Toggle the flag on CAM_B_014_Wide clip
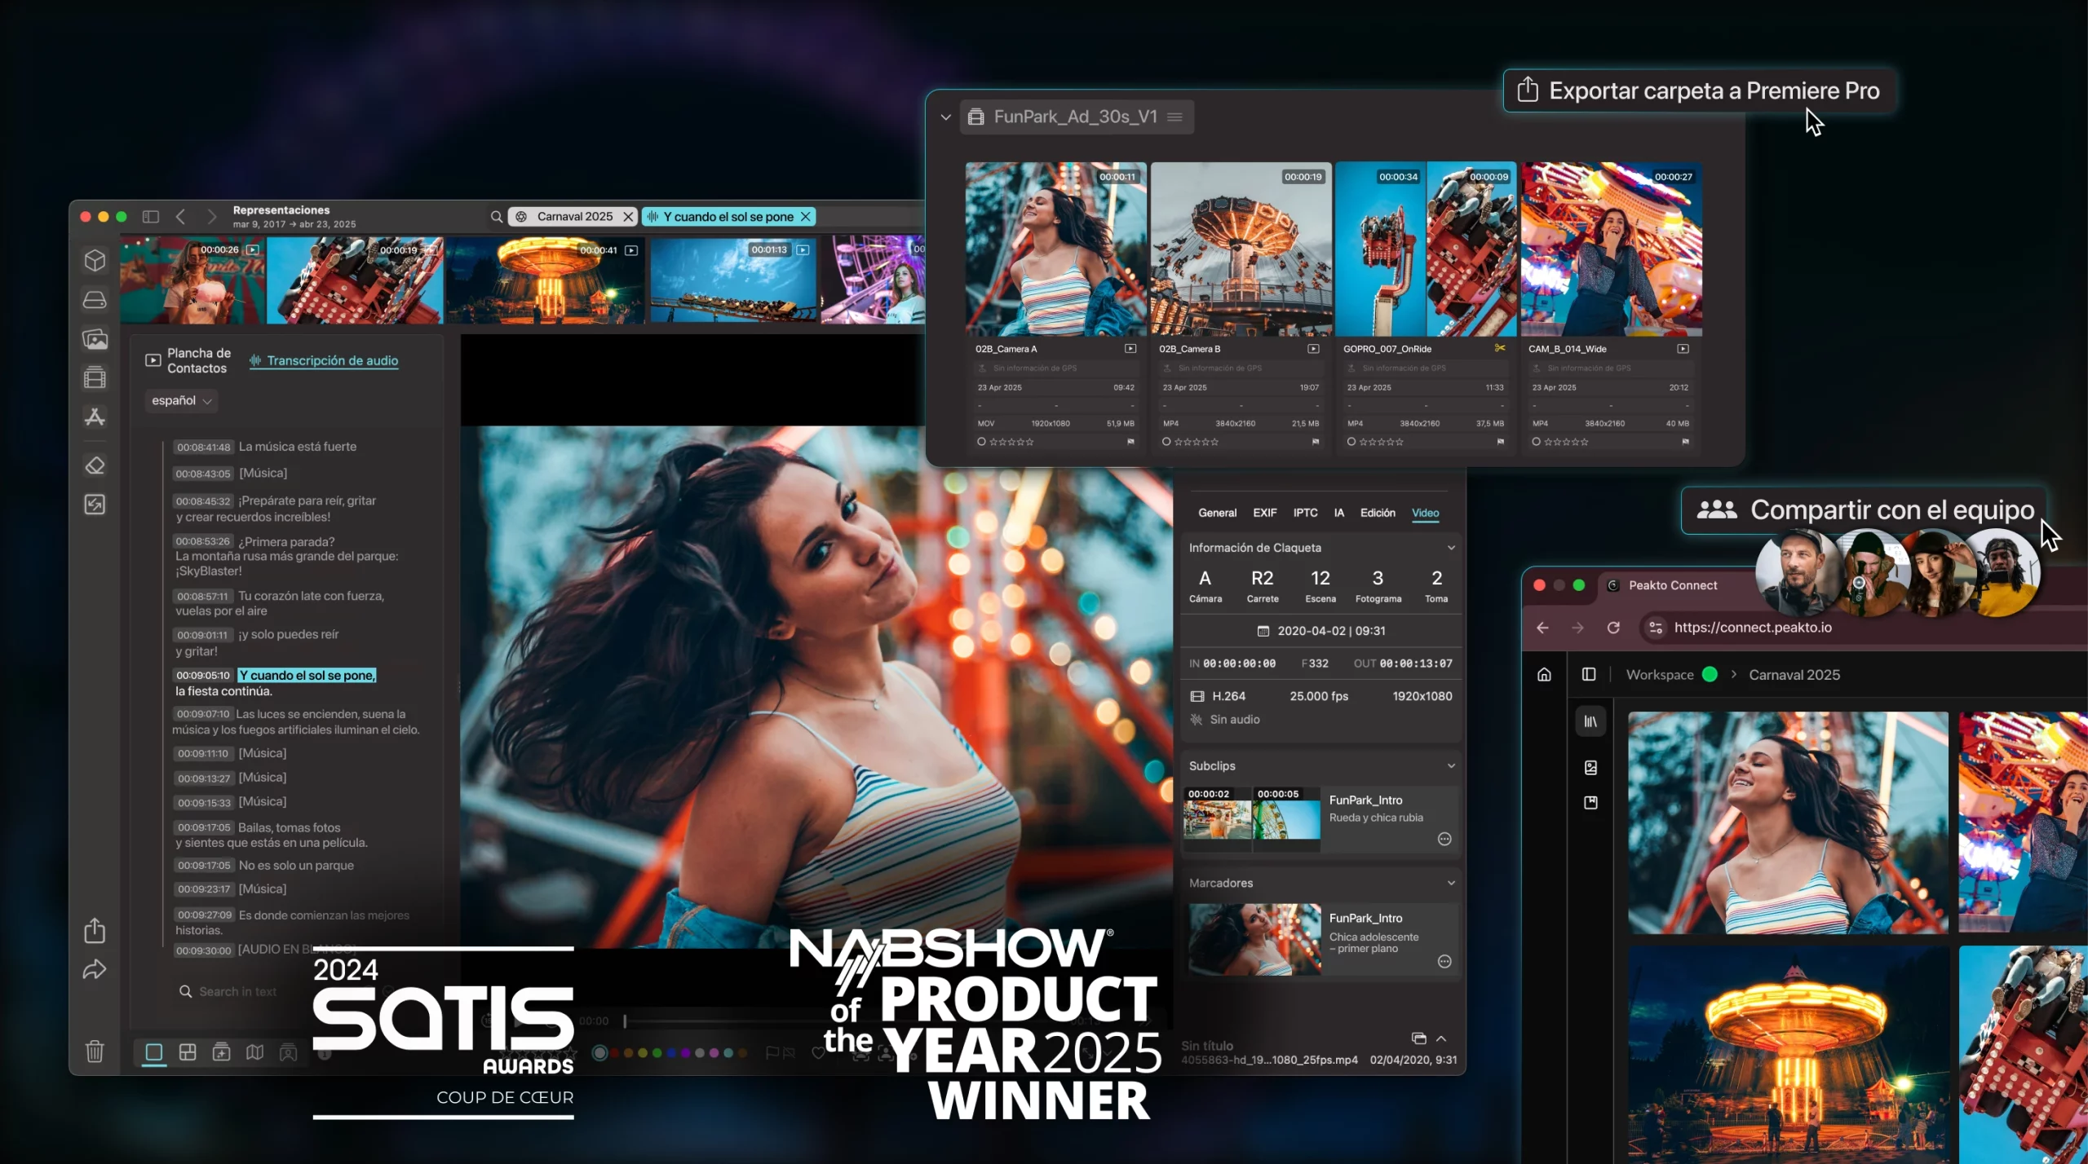This screenshot has height=1164, width=2088. tap(1685, 442)
